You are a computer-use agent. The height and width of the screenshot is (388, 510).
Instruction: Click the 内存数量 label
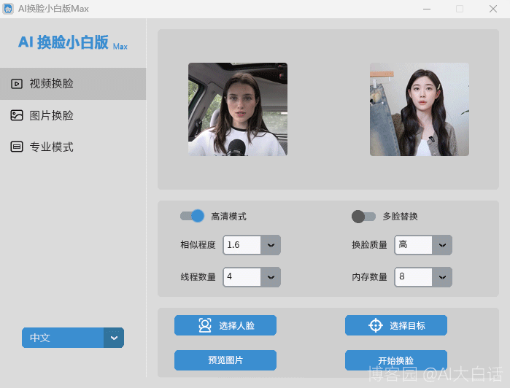(x=369, y=277)
